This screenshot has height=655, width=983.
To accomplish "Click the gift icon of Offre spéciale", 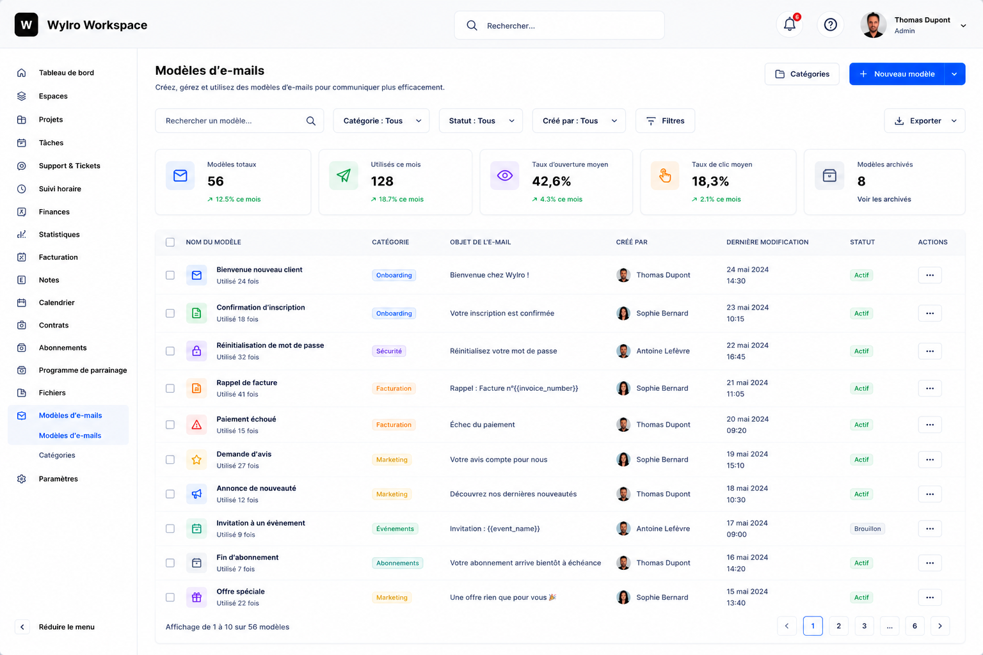I will (196, 597).
